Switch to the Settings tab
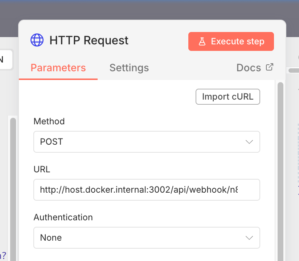The width and height of the screenshot is (299, 261). [129, 68]
